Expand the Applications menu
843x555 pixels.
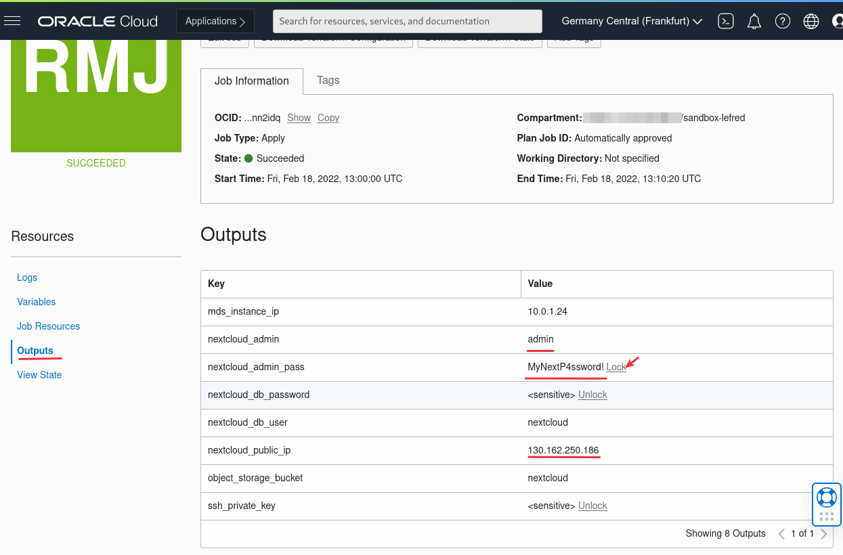coord(215,21)
